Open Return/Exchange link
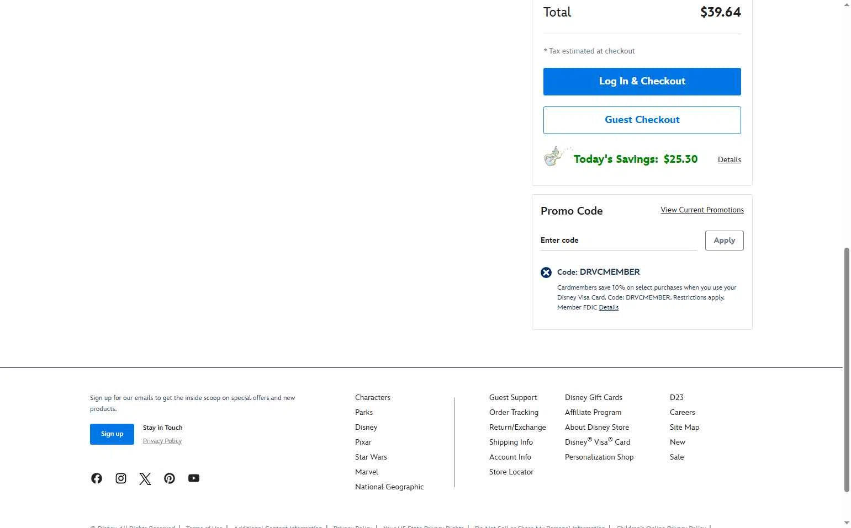 [517, 428]
